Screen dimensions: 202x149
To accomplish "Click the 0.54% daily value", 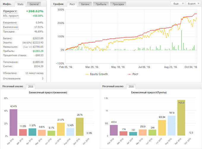I will coord(39,23).
